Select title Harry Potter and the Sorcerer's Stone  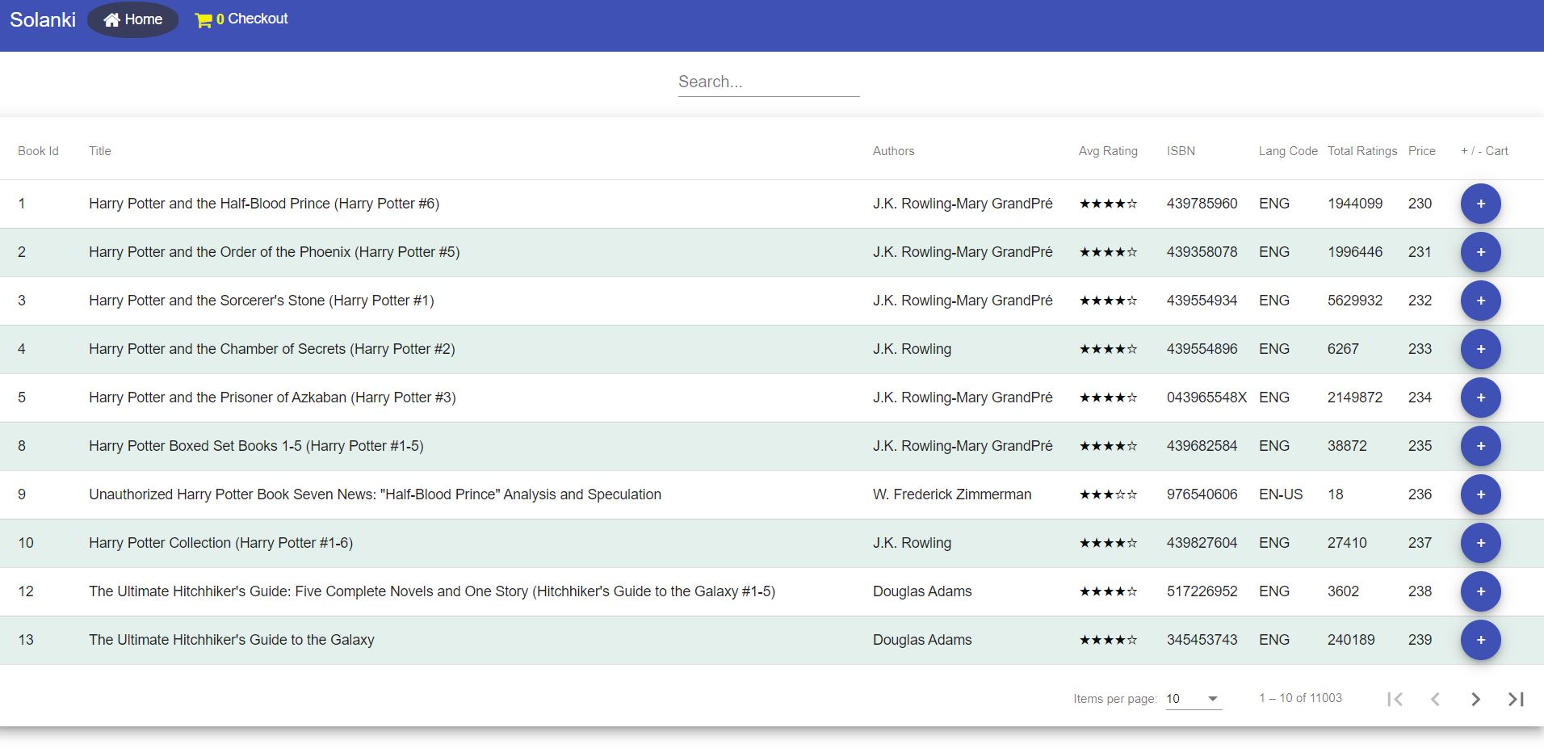(x=262, y=301)
